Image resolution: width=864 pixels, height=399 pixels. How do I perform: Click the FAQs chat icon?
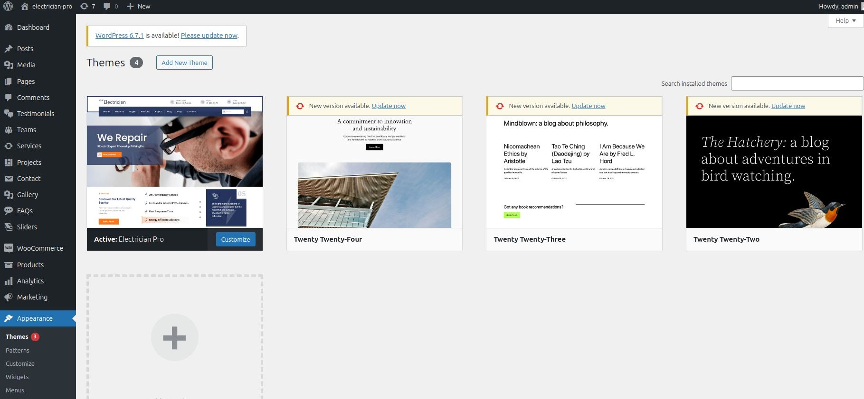click(x=9, y=211)
